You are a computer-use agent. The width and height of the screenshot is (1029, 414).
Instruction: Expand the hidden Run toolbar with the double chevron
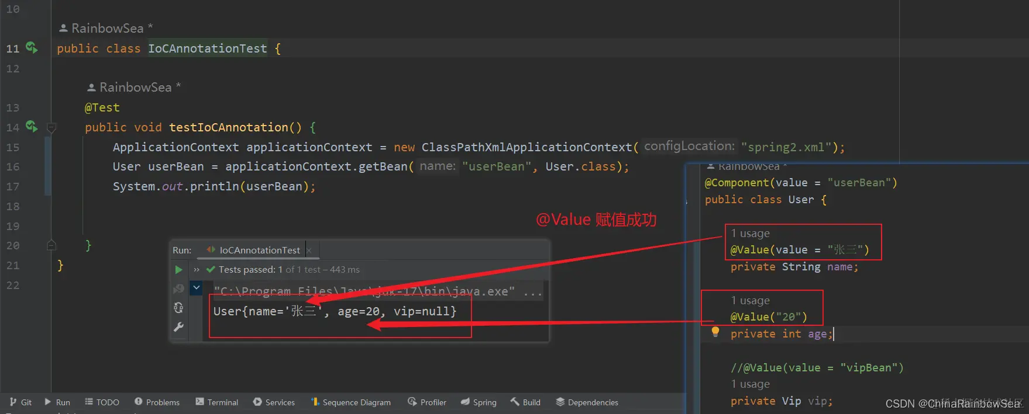point(197,270)
